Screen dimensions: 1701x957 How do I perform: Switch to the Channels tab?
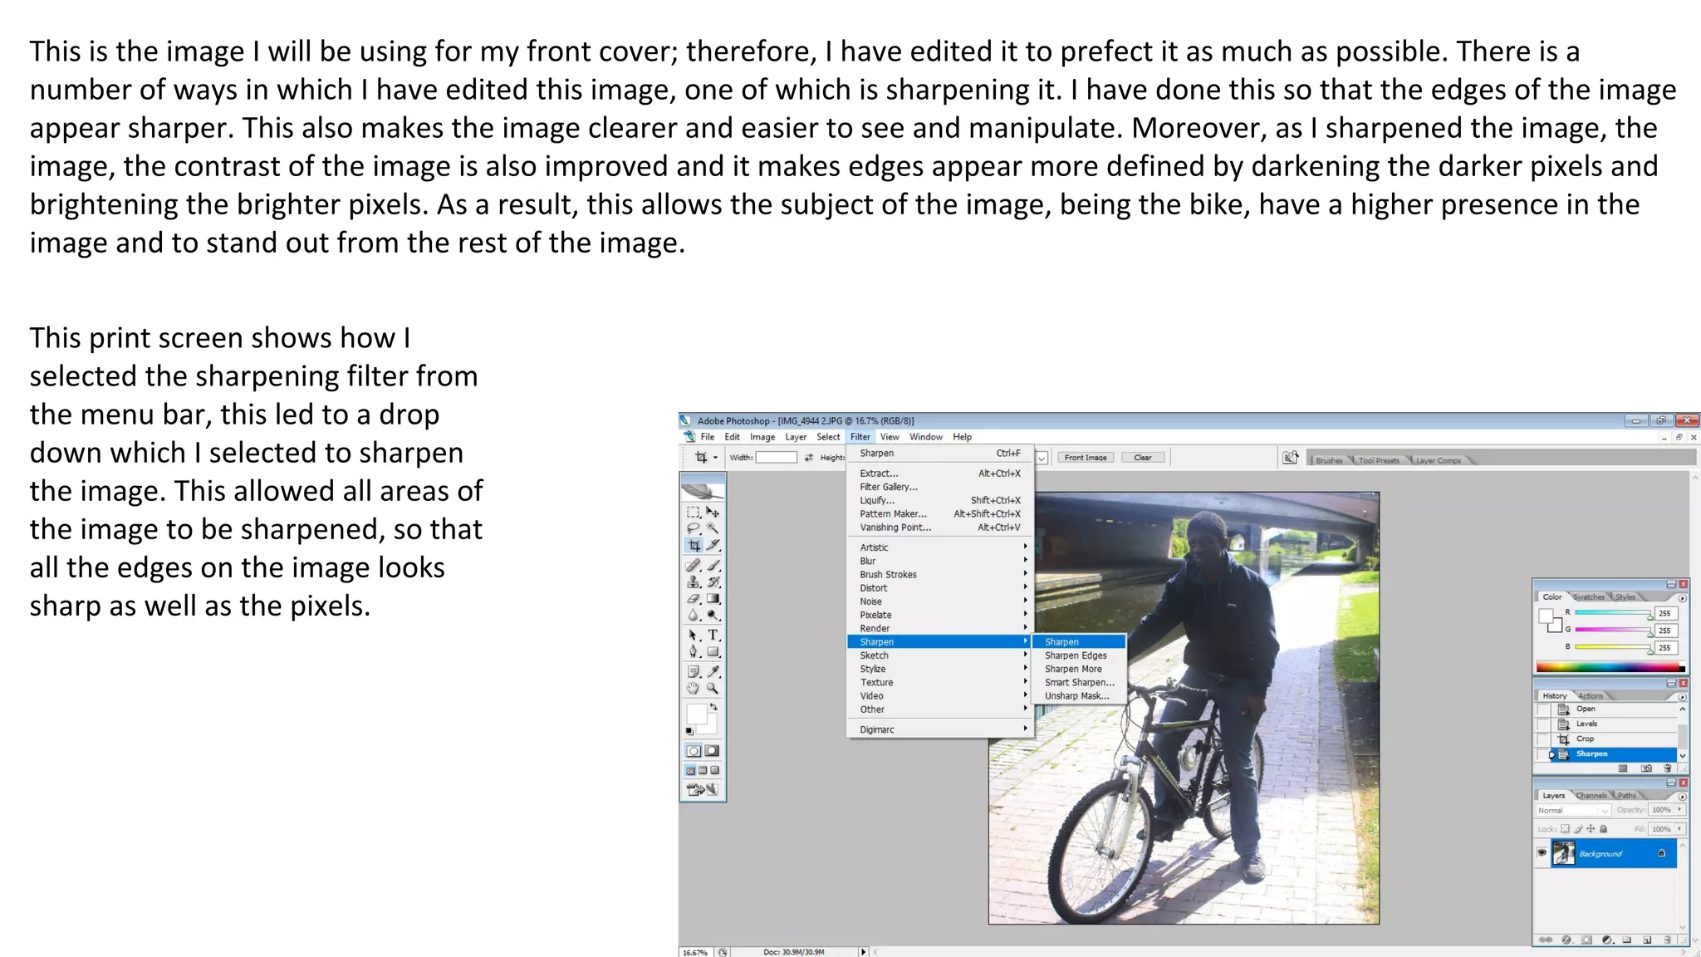tap(1591, 796)
